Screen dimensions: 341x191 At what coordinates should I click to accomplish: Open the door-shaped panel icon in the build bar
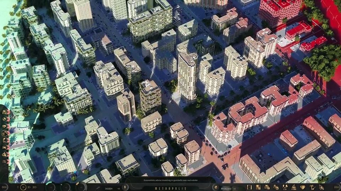pyautogui.click(x=249, y=187)
